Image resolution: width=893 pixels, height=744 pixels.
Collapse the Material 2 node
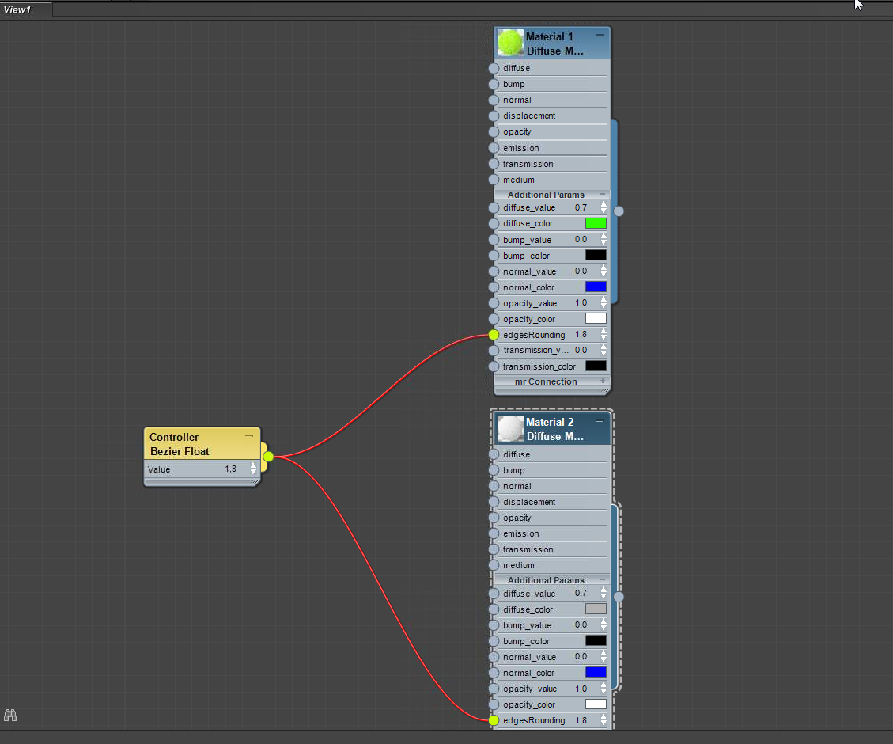click(599, 421)
